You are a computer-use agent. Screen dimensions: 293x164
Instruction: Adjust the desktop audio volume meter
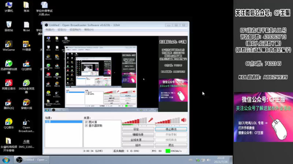167,121
